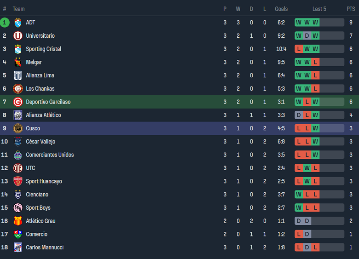The width and height of the screenshot is (359, 259).
Task: Click the Sport Boys club badge
Action: [x=18, y=208]
